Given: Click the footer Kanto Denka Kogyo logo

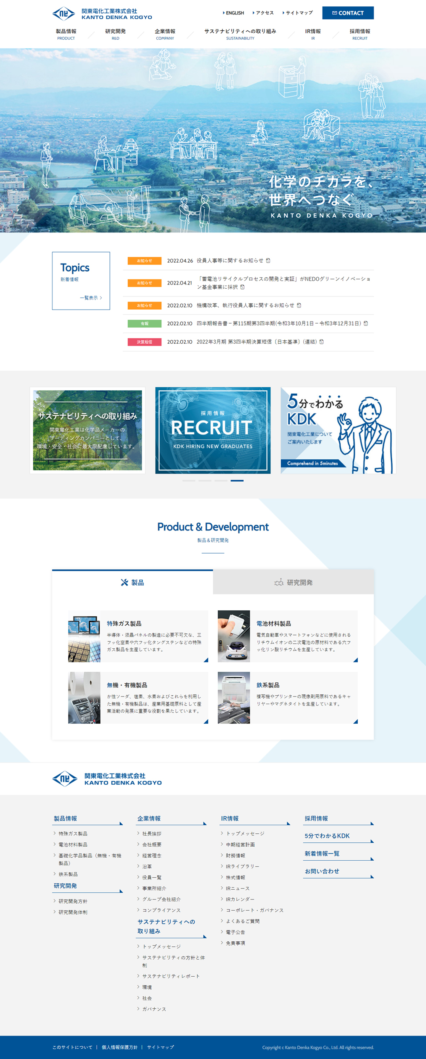Looking at the screenshot, I should tap(107, 779).
